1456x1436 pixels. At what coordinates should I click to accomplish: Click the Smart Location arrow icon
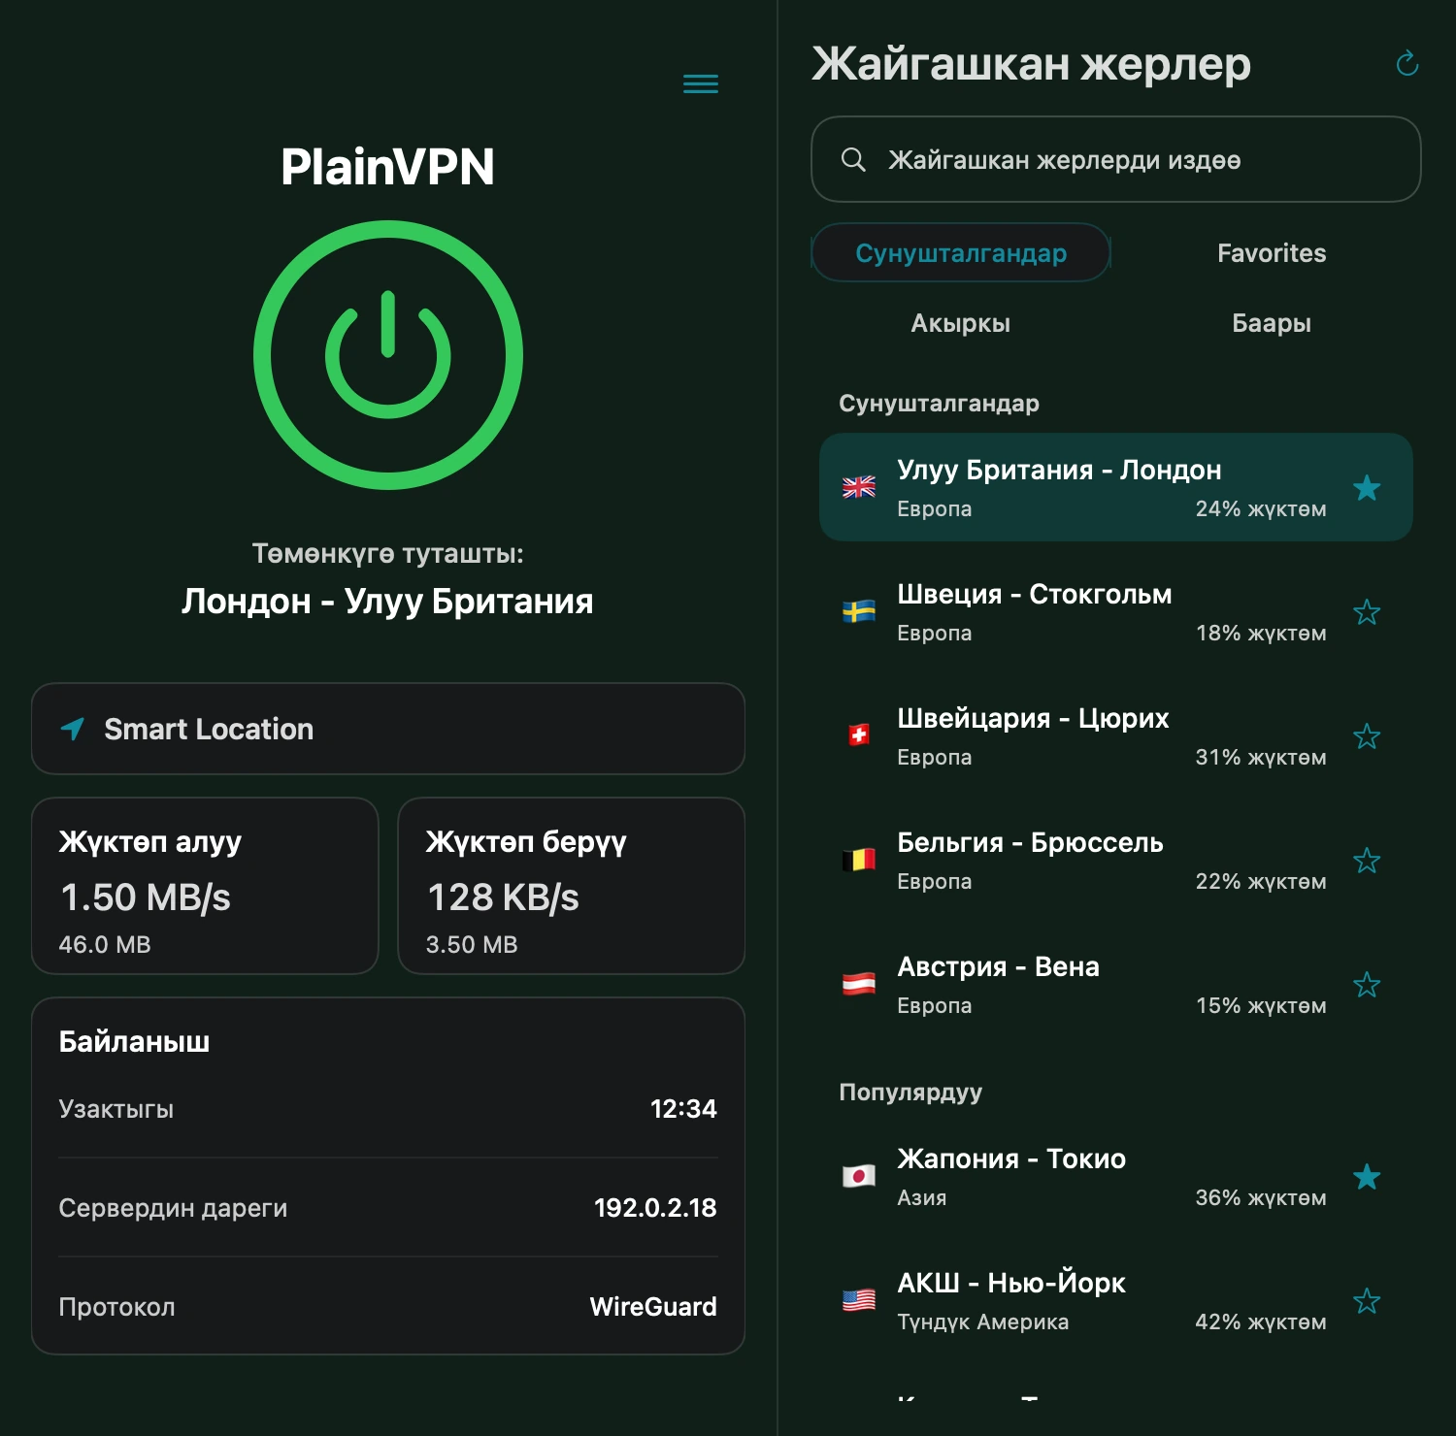click(x=73, y=729)
